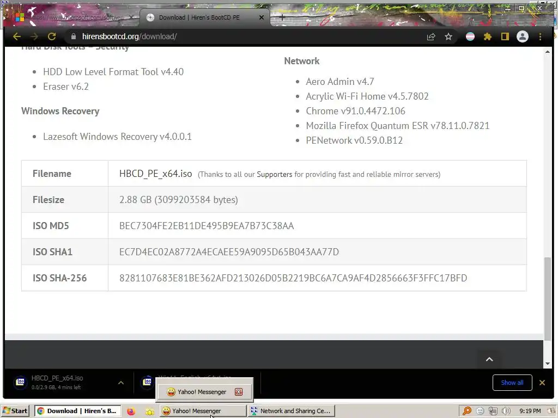Click the Yahoo! Messenger popup thumbnail label
This screenshot has height=418, width=558.
point(202,392)
